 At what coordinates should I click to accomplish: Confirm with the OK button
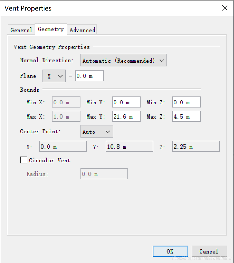click(170, 251)
